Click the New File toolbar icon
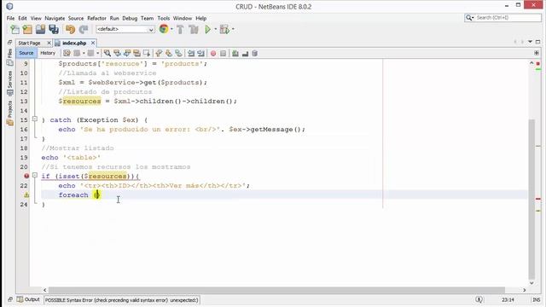The height and width of the screenshot is (307, 546). (15, 30)
